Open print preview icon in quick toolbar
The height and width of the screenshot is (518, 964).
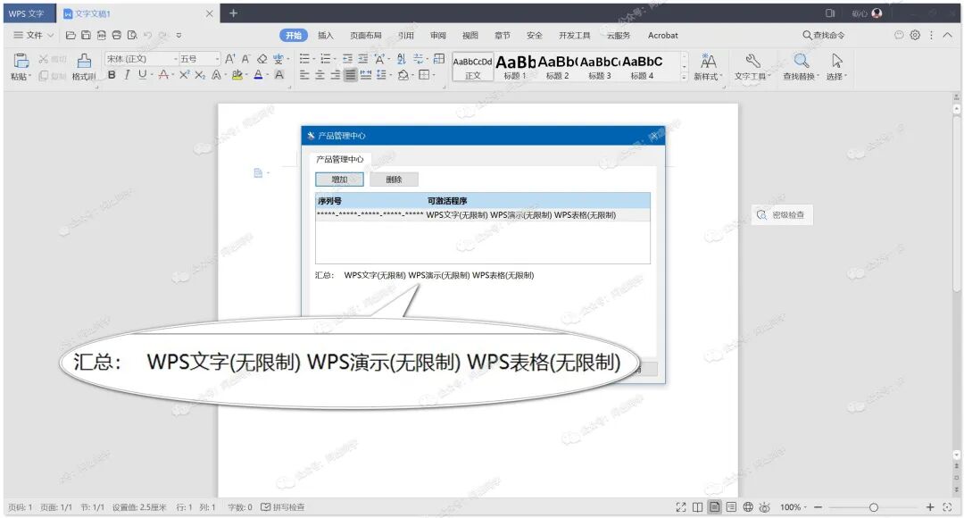(x=132, y=35)
